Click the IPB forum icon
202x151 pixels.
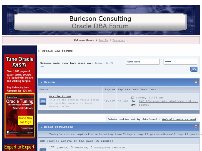(43, 101)
